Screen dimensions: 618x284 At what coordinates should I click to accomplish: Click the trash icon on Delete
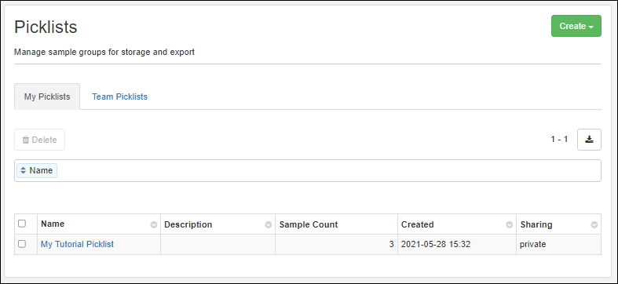click(26, 140)
